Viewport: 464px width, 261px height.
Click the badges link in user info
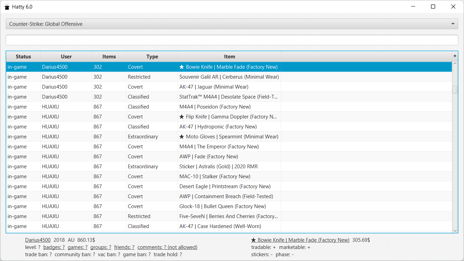54,247
